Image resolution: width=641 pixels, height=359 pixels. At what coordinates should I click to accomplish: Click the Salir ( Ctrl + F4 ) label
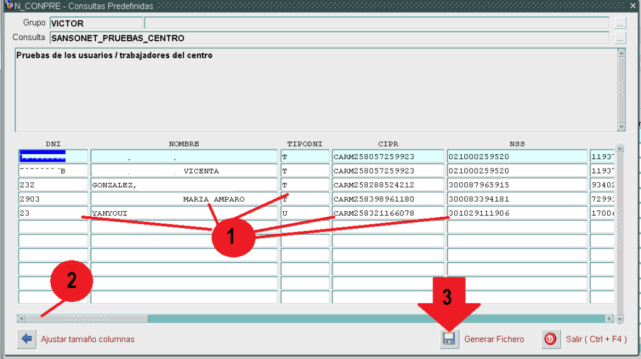[x=596, y=339]
